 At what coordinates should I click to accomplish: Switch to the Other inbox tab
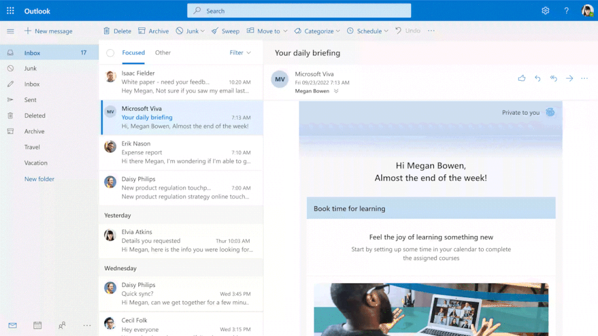[163, 53]
